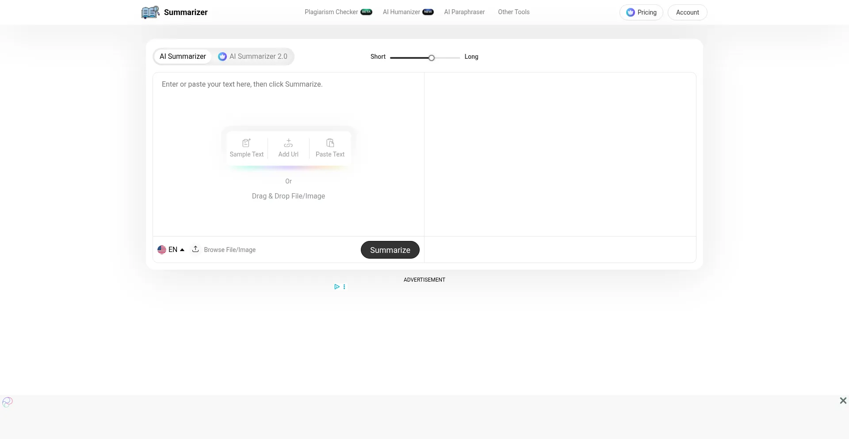Click the Summarizer book logo icon
The height and width of the screenshot is (439, 849).
pos(150,12)
